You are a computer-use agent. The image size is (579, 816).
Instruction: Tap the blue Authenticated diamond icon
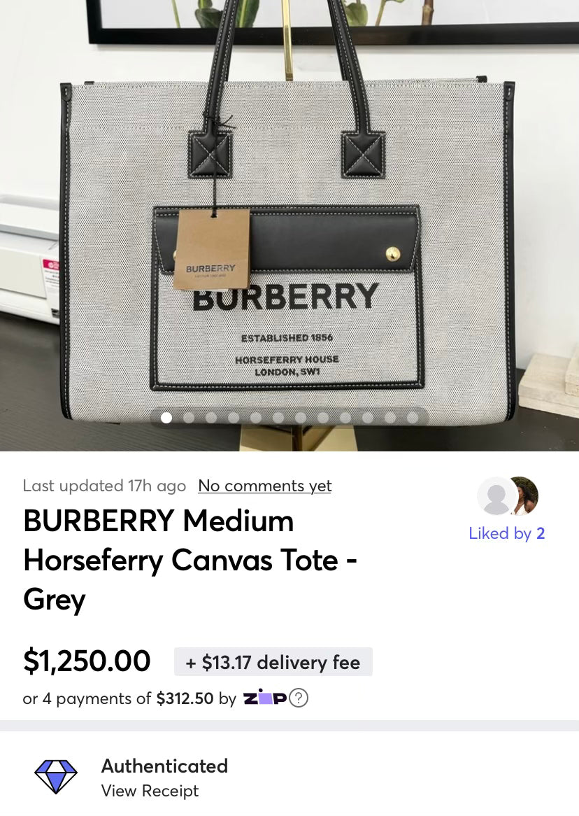[56, 776]
